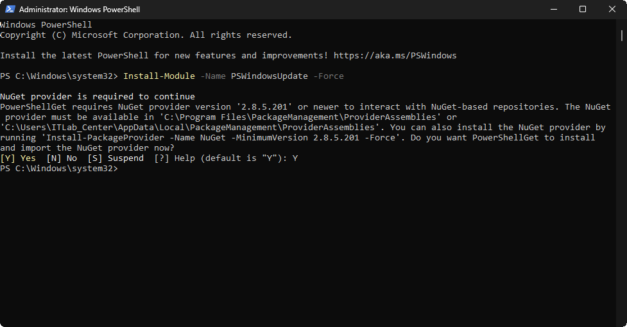Viewport: 627px width, 327px height.
Task: Click the [N] No option
Action: (62, 158)
